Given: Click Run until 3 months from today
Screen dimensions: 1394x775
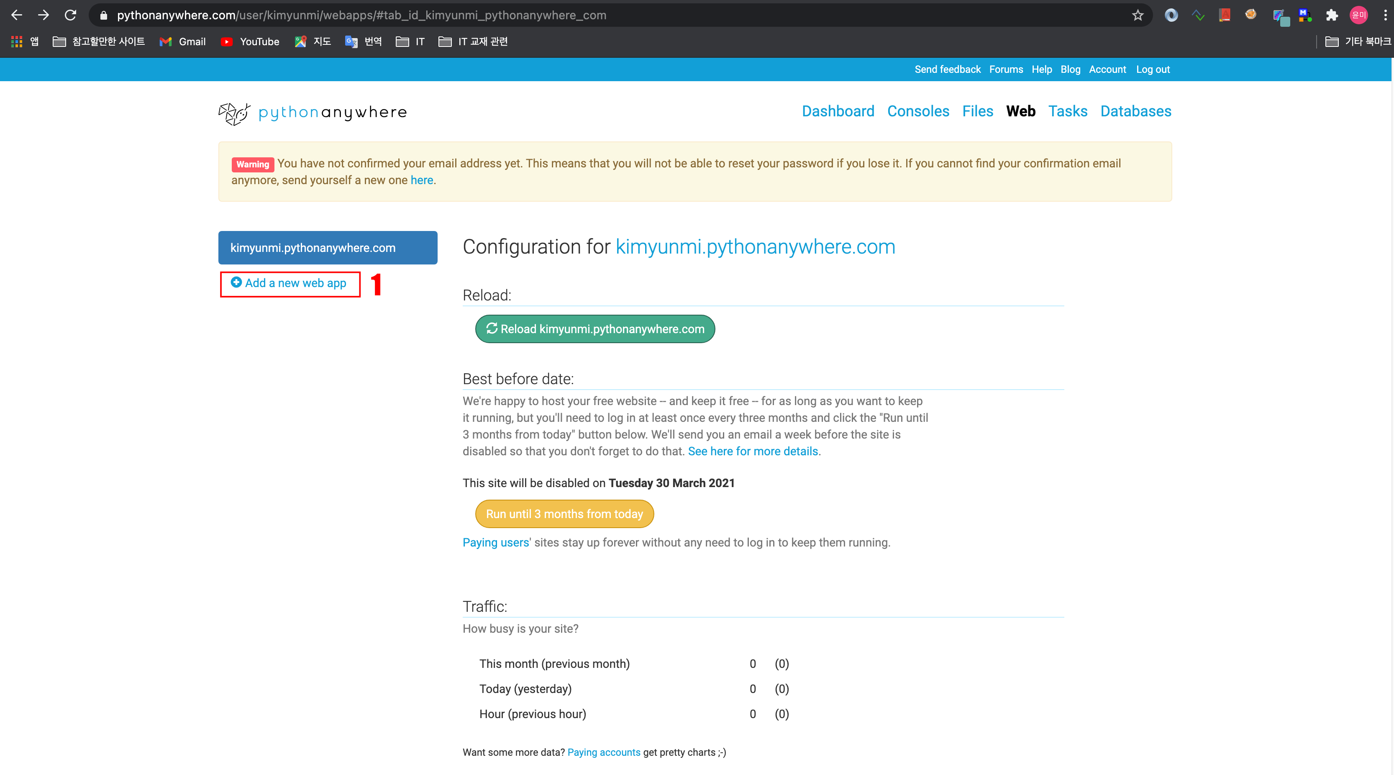Looking at the screenshot, I should pyautogui.click(x=564, y=513).
